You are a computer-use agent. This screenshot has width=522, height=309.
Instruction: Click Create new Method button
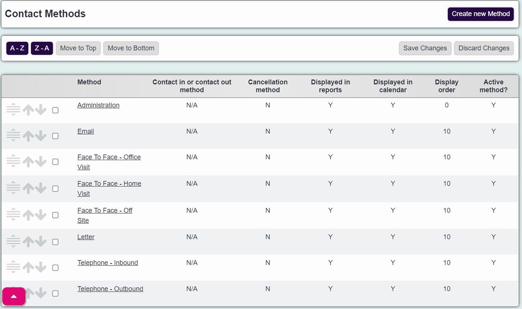(481, 14)
